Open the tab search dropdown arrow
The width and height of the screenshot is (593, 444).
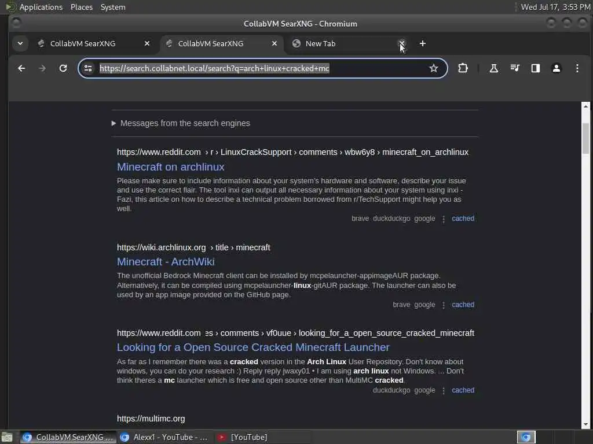pos(20,43)
